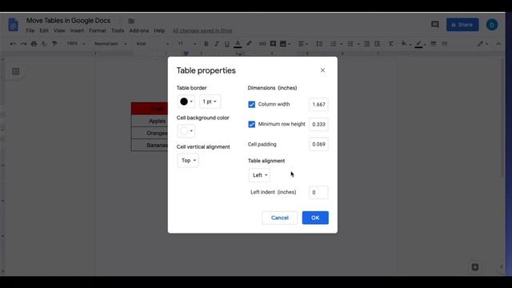Viewport: 512px width, 288px height.
Task: Open the font size 11 dropdown
Action: [x=186, y=43]
